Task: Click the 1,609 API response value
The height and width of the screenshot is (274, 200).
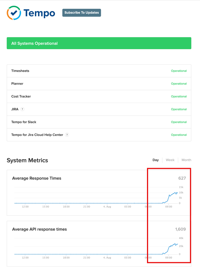Action: click(180, 229)
